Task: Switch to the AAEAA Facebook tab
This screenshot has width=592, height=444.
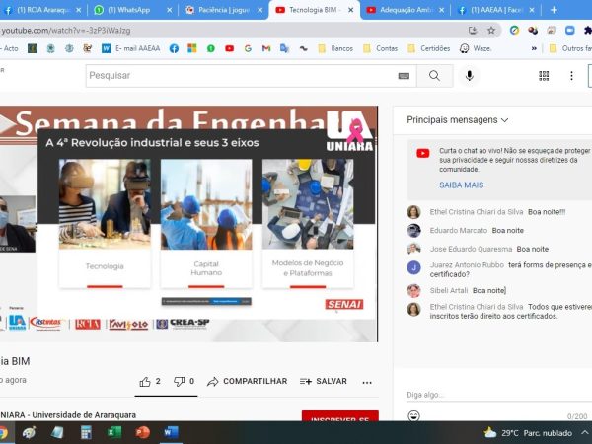Action: coord(495,10)
